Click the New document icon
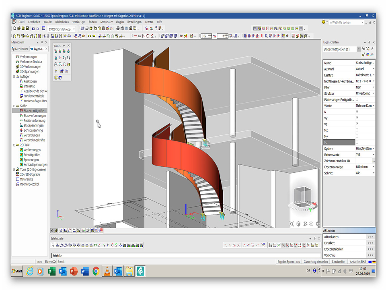This screenshot has width=386, height=290. tap(14, 29)
